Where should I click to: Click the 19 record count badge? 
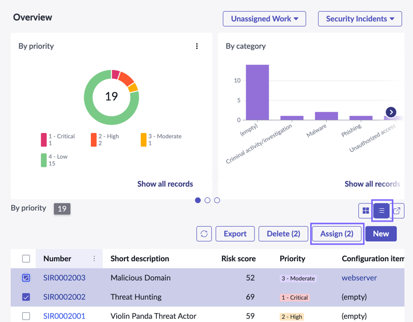pos(62,209)
